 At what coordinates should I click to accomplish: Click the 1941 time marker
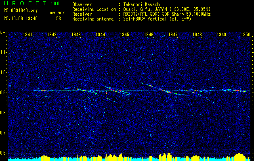(27, 35)
